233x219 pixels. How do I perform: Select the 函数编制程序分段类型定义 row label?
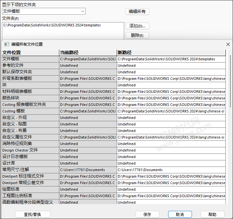point(30,202)
